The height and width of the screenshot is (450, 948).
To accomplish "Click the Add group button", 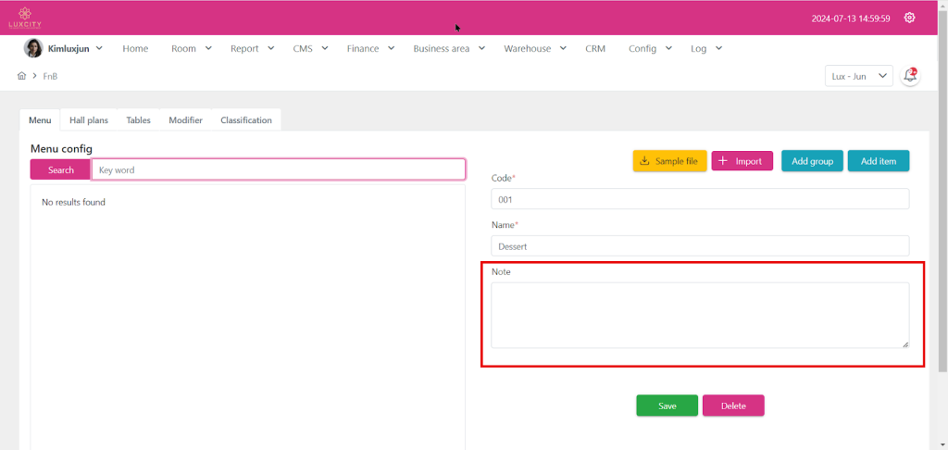I will click(812, 161).
